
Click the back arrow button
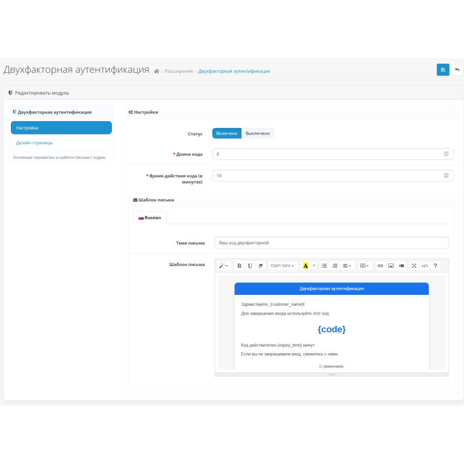(457, 70)
